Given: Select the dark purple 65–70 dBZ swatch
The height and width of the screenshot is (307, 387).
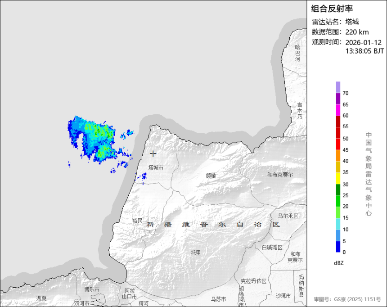Looking at the screenshot, I should [338, 99].
